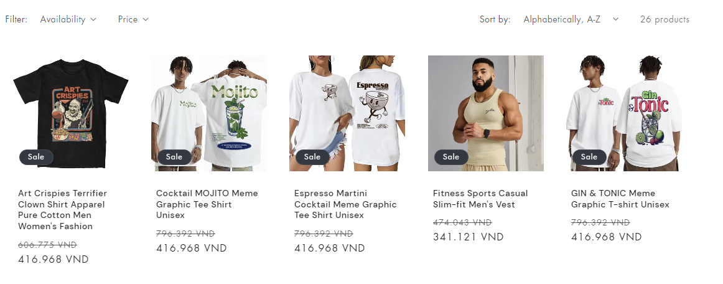The height and width of the screenshot is (284, 723).
Task: Click the sort dropdown chevron arrow
Action: 615,19
